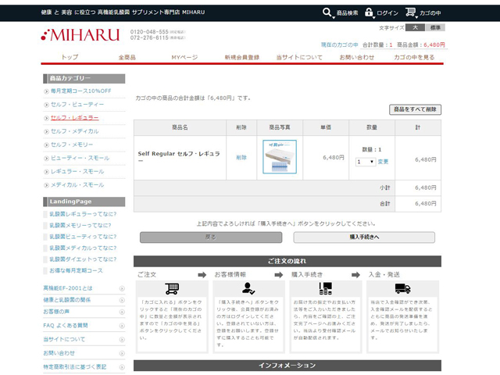Set font size to 大
The image size is (500, 375).
pyautogui.click(x=415, y=28)
